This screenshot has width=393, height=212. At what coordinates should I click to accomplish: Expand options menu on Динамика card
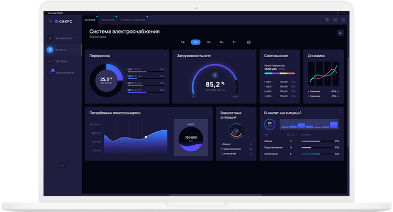(341, 54)
